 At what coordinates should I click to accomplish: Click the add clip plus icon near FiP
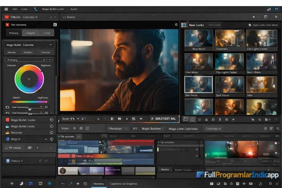coord(37,148)
